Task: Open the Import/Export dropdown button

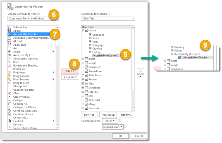Action: coord(113,127)
